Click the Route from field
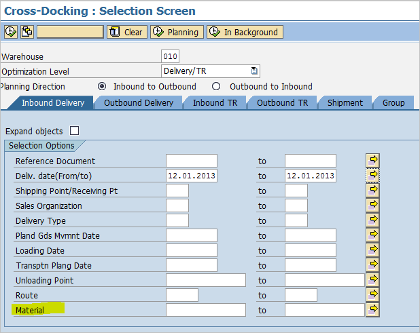Viewport: 420px width, 333px height. 182,295
